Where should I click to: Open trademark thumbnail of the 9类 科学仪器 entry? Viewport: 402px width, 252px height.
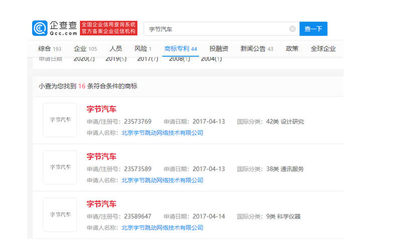60,215
